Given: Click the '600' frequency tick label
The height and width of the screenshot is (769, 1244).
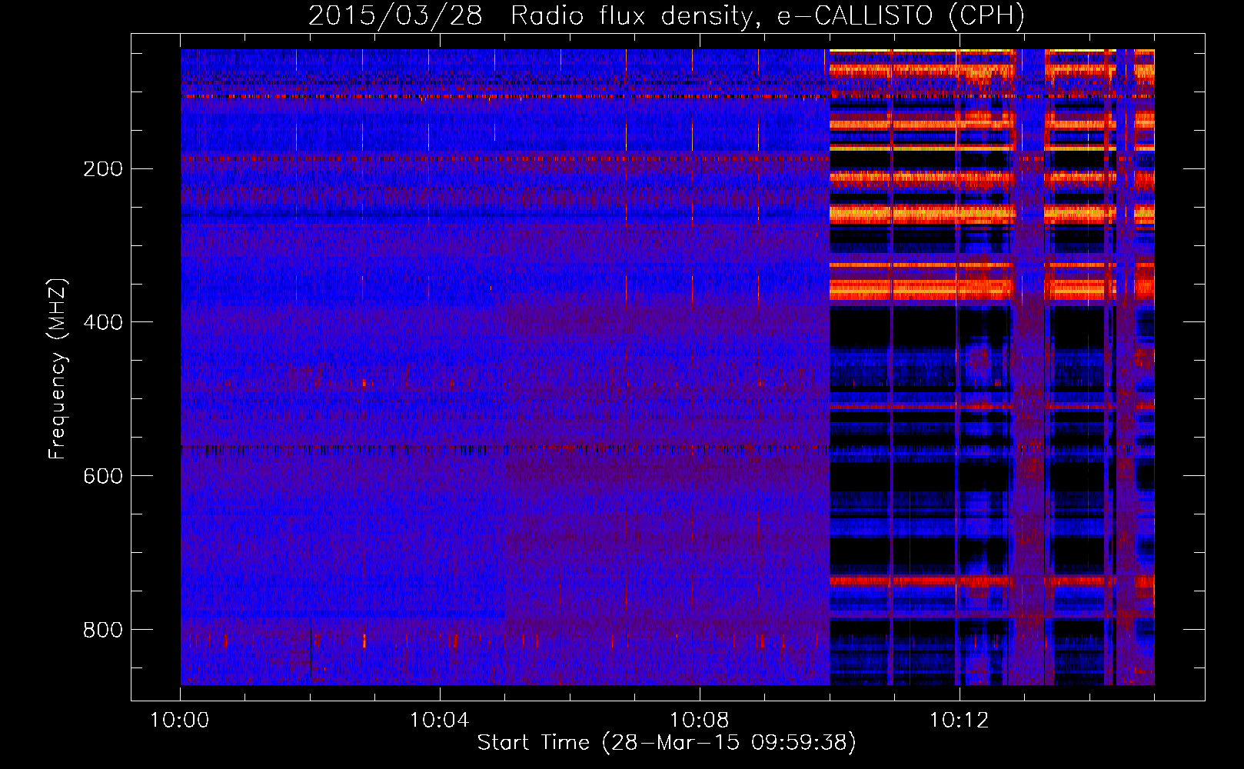Looking at the screenshot, I should [x=103, y=476].
